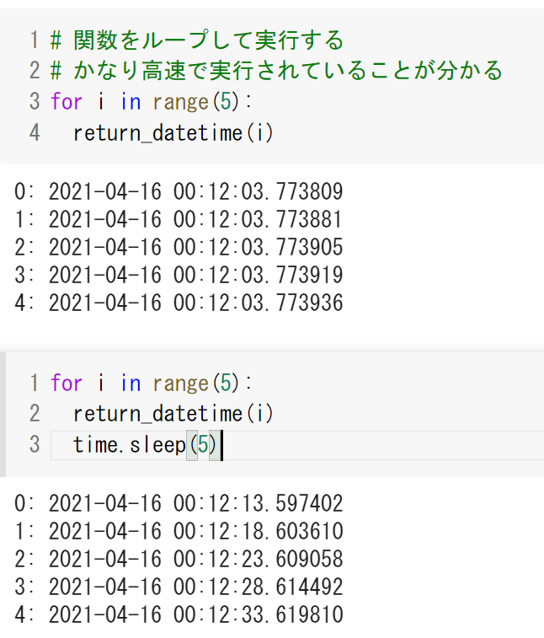Click line number 1 of the first cell
544x638 pixels.
tap(35, 40)
